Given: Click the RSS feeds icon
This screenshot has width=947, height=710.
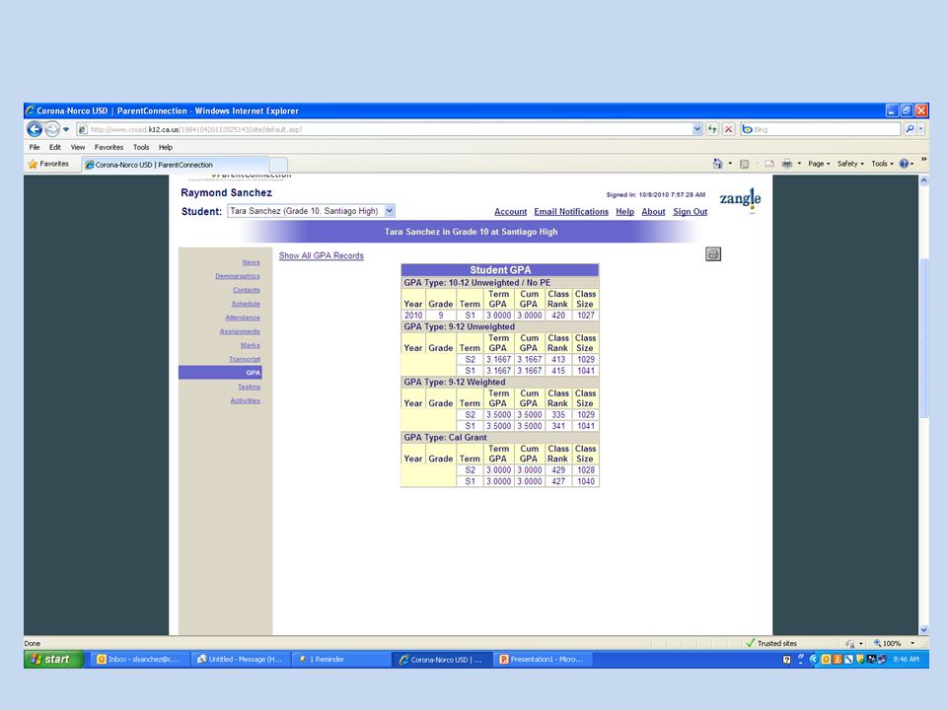Looking at the screenshot, I should [x=744, y=164].
